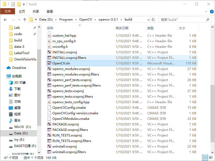Click the Program breadcrumb
The width and height of the screenshot is (215, 161).
click(66, 20)
